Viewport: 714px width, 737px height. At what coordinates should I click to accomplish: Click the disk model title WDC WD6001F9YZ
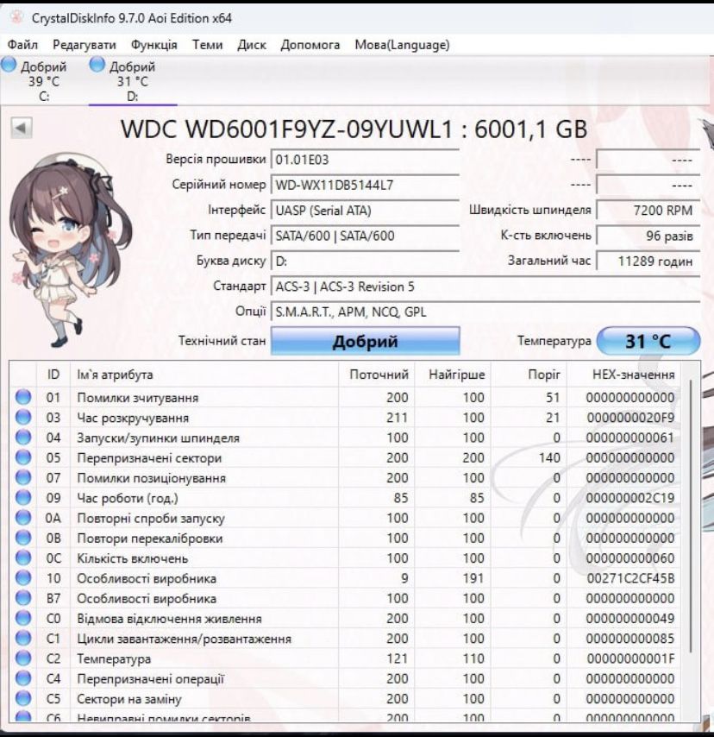pos(354,129)
